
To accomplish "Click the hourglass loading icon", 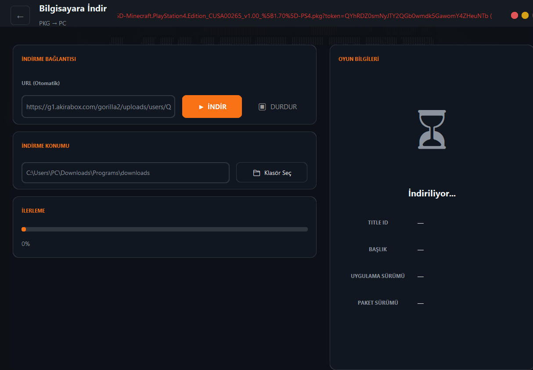I will pos(432,129).
